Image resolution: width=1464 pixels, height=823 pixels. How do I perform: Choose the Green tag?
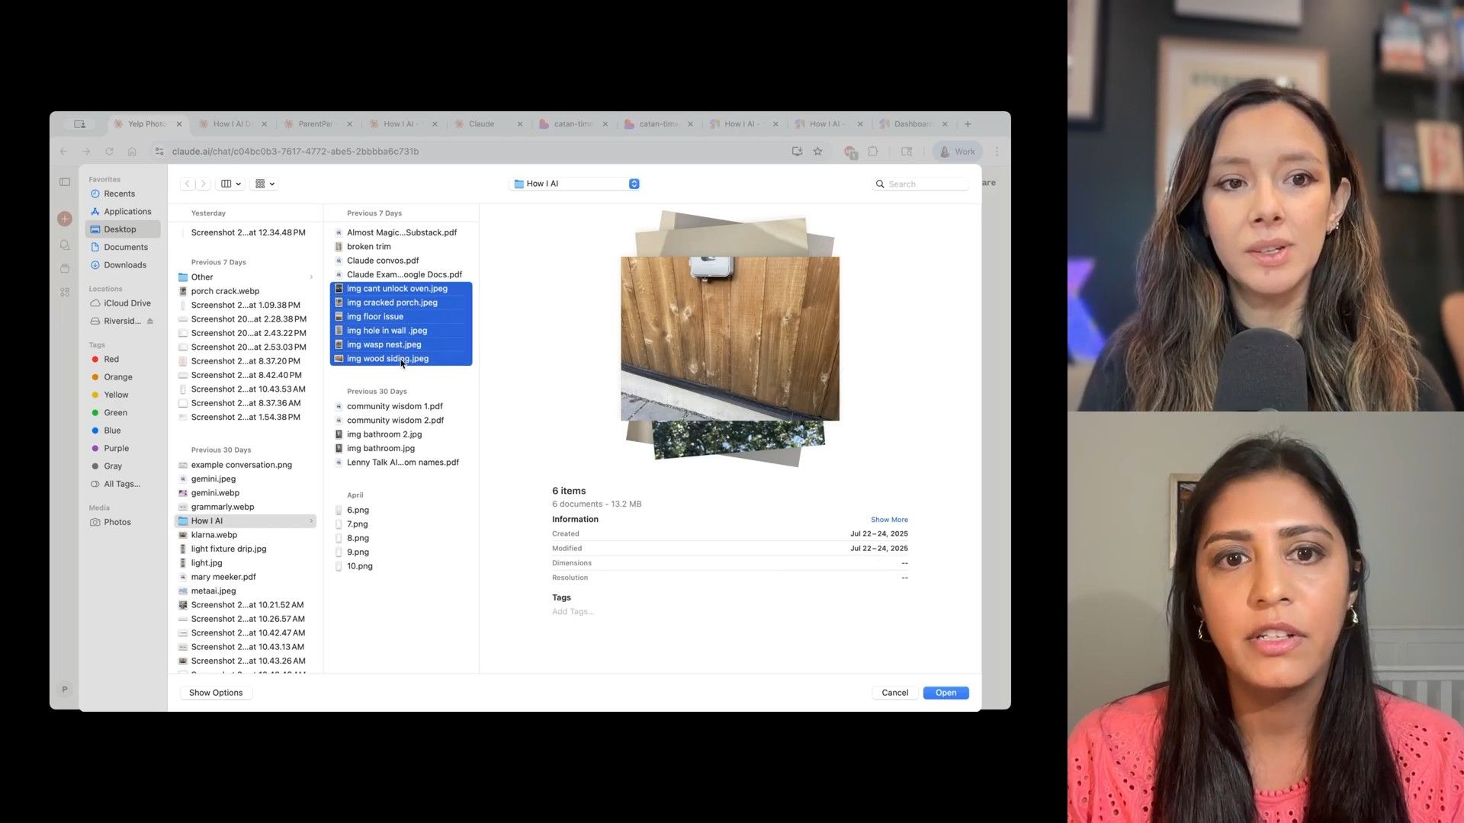[x=115, y=413]
